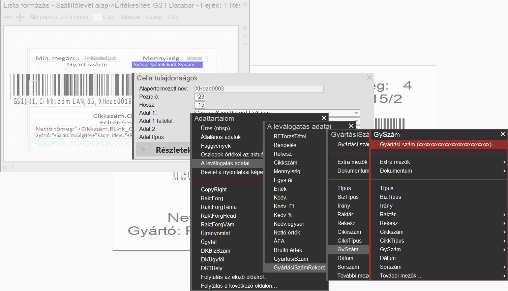Click the single up chevron beside label preview
The height and width of the screenshot is (291, 508).
[x=245, y=44]
